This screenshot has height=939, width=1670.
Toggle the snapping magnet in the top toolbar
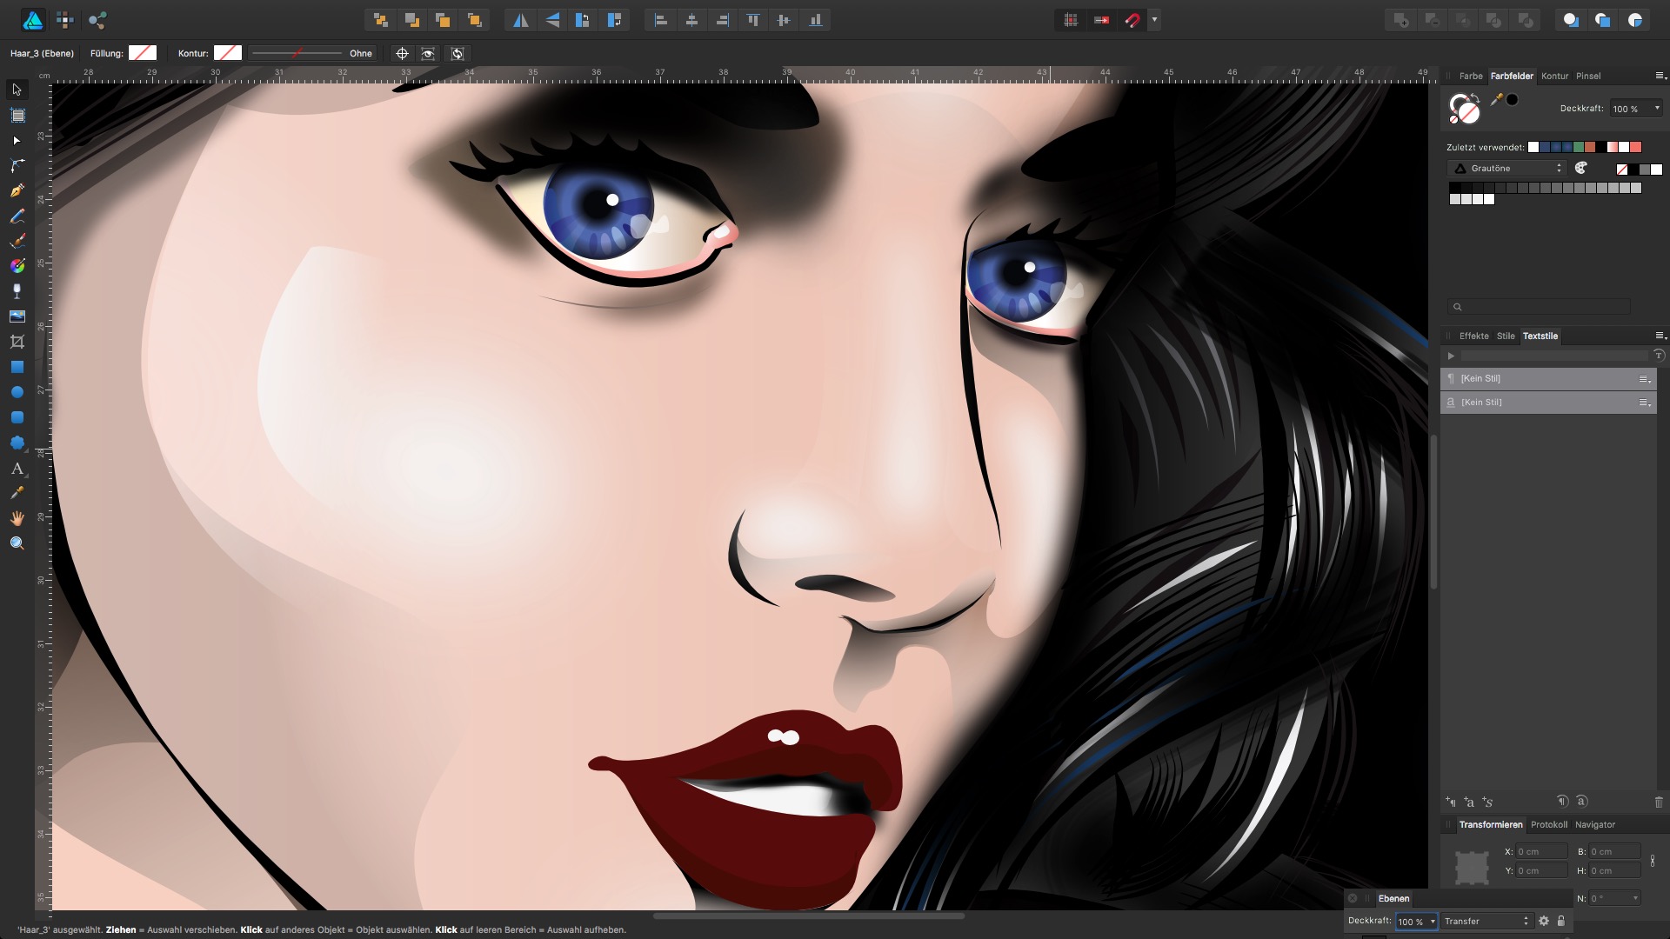[x=1132, y=19]
